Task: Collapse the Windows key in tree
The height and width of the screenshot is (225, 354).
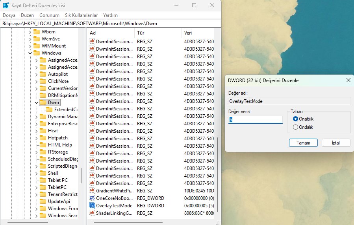Action: click(30, 53)
